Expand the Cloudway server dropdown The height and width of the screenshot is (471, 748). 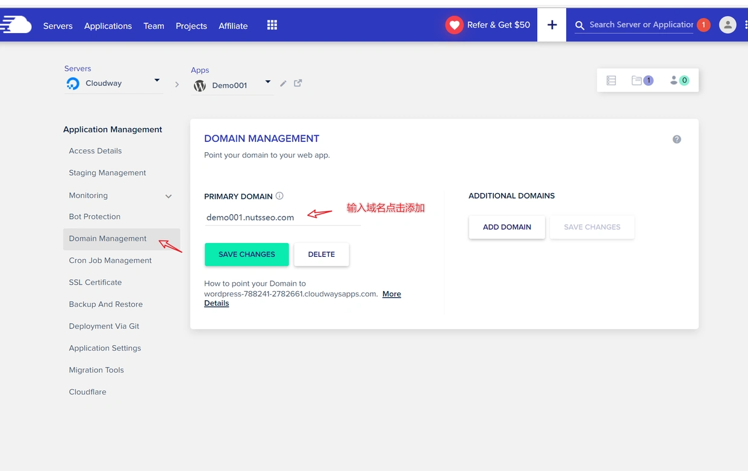[157, 81]
